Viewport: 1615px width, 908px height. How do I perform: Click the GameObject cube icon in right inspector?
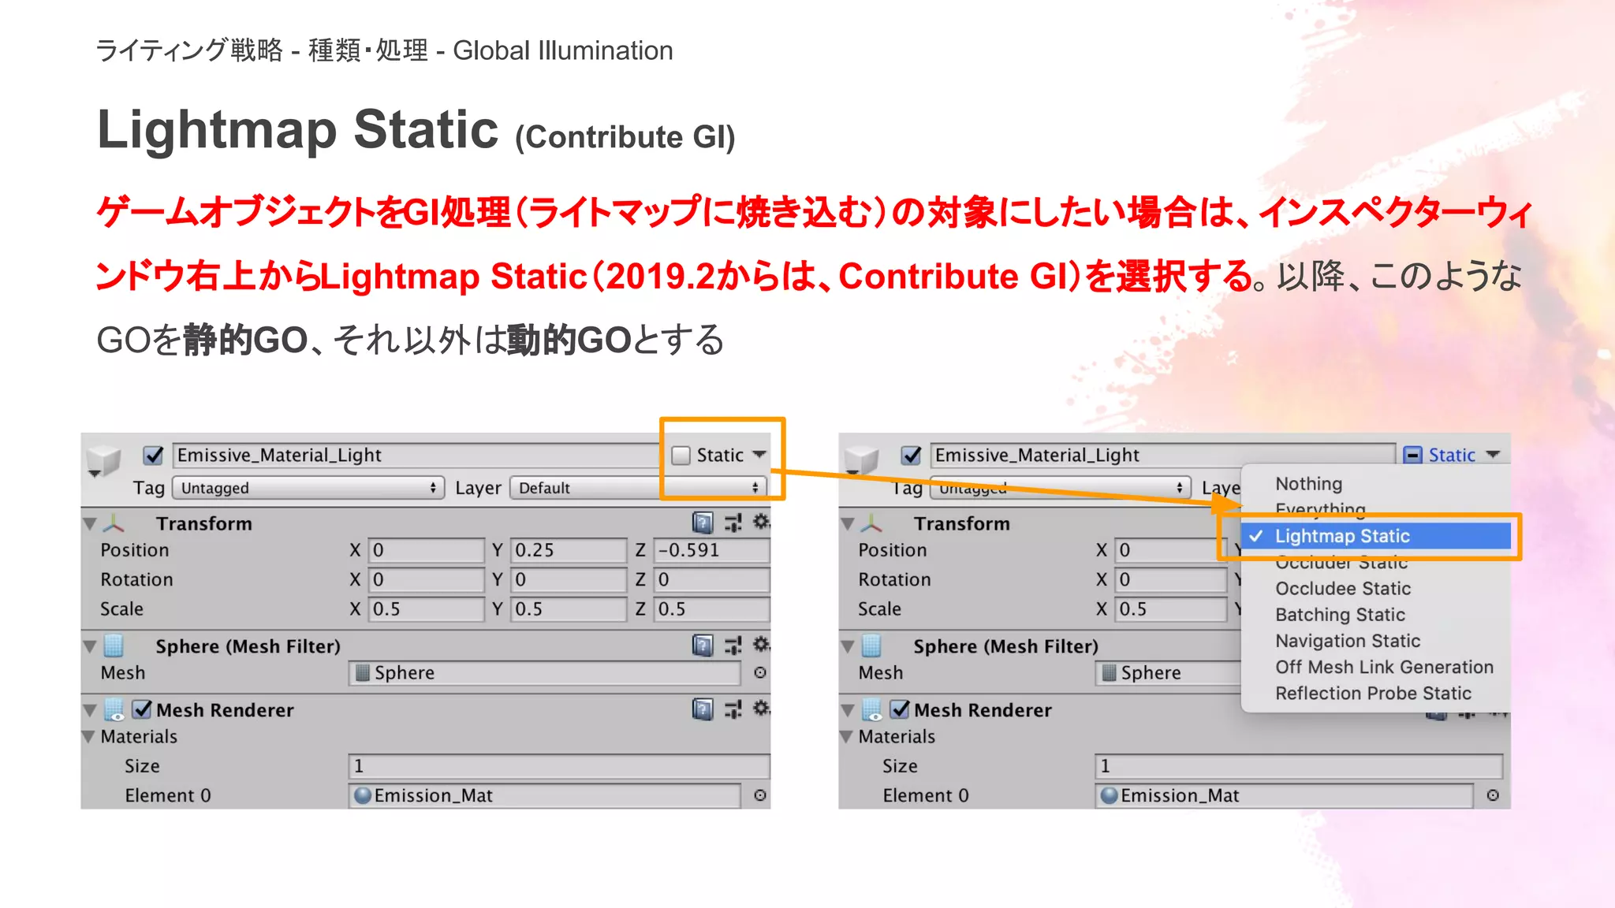(861, 460)
